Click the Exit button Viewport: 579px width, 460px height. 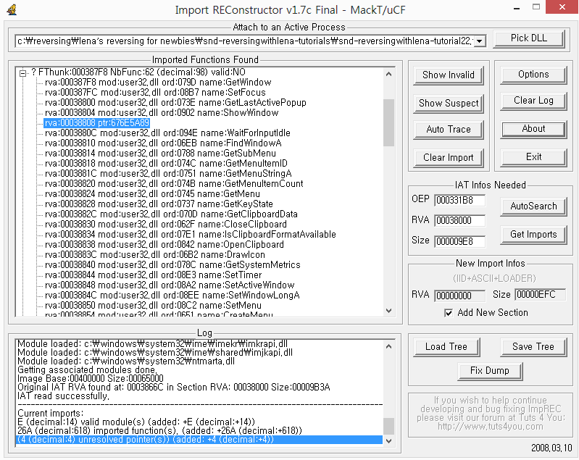(x=533, y=157)
